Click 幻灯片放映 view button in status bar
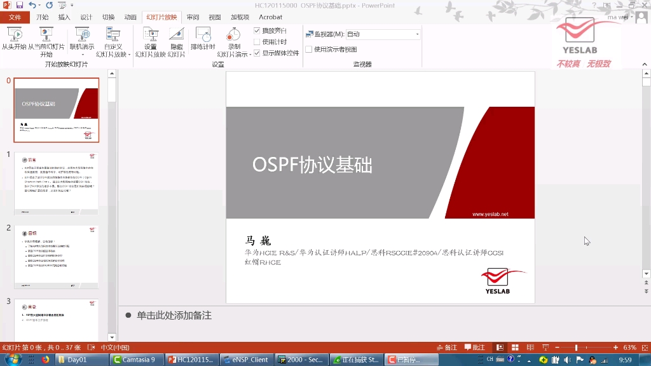The image size is (651, 366). 545,348
